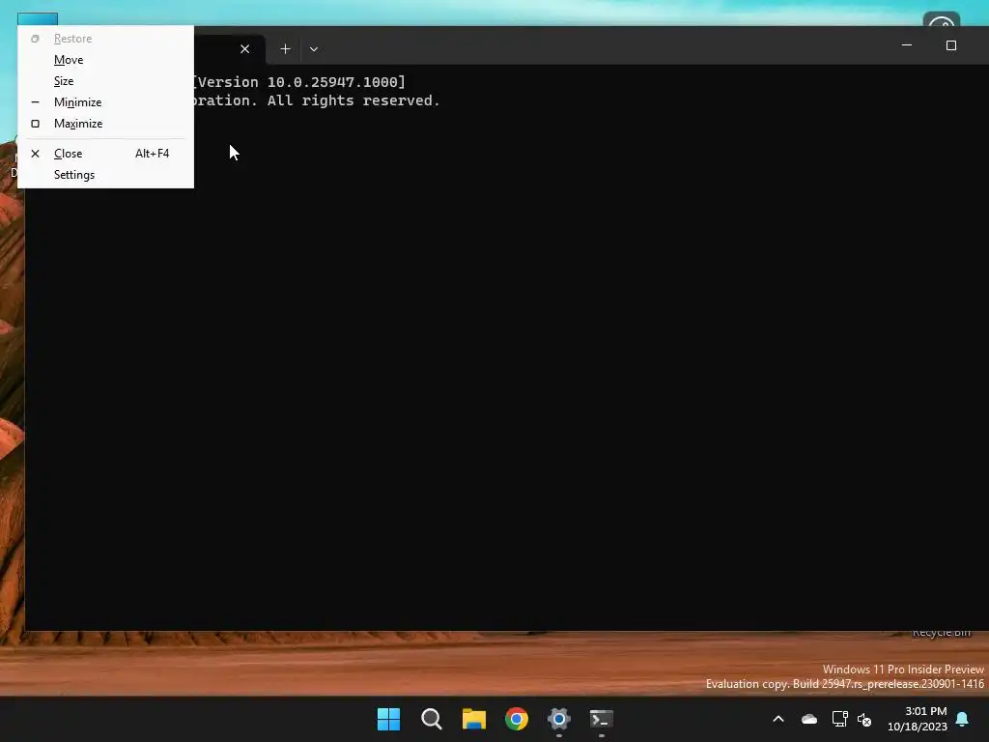Image resolution: width=989 pixels, height=742 pixels.
Task: Open the Windows Start menu
Action: pos(388,719)
